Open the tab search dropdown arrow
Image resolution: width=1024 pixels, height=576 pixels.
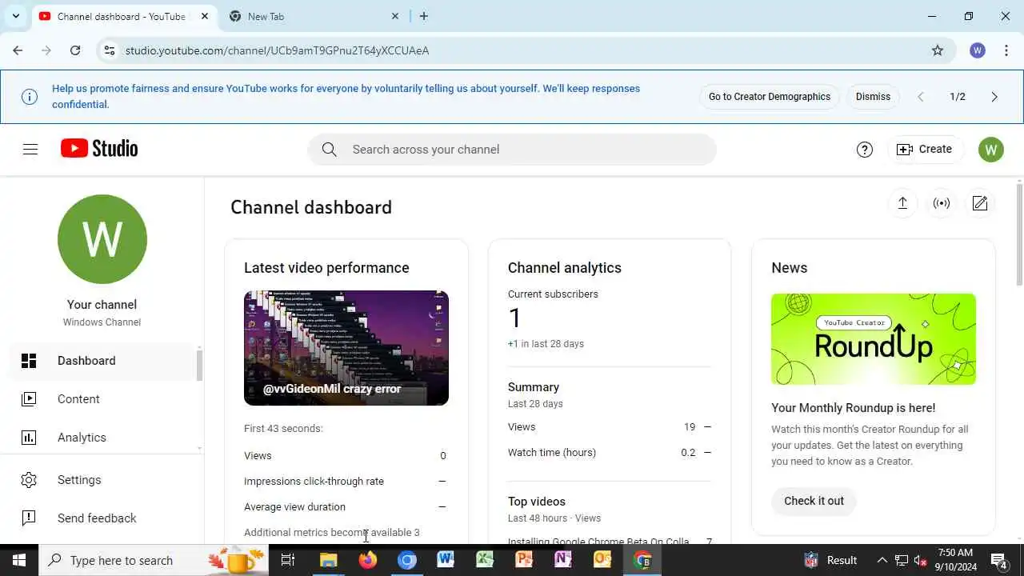click(x=15, y=16)
